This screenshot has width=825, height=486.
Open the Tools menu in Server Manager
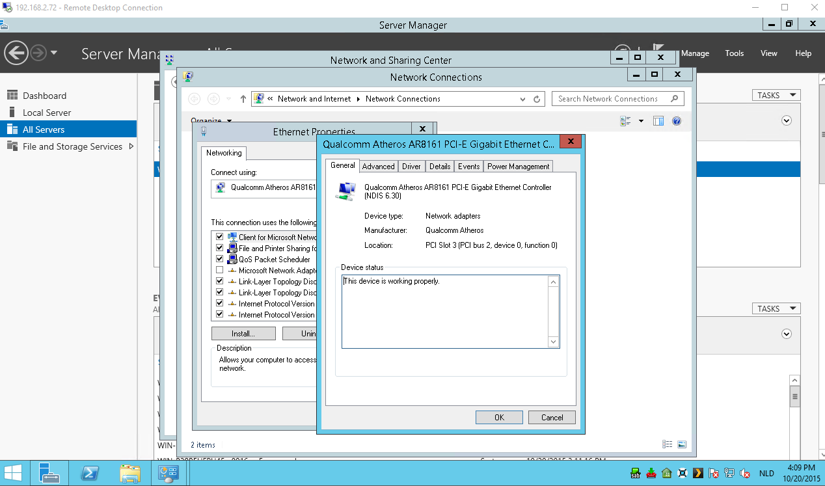click(735, 53)
